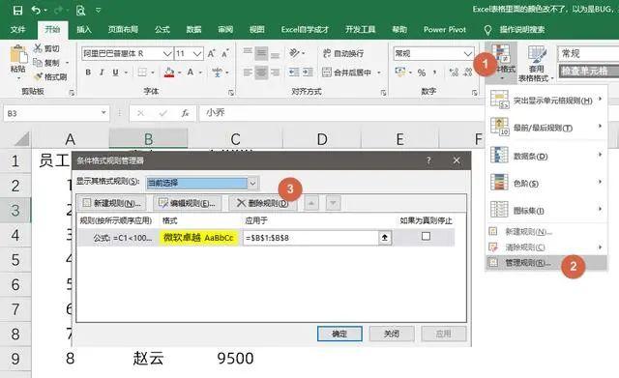Open the Show formatting rules for dropdown
This screenshot has width=619, height=378.
click(252, 183)
